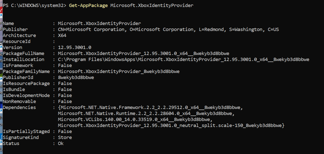
Task: Click the InstallLocation path under WindowsApps
Action: (x=183, y=59)
